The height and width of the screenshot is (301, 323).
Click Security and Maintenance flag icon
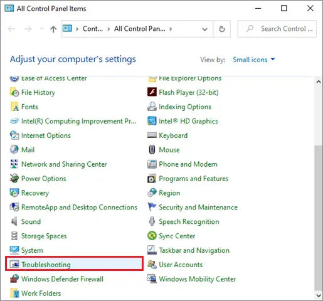pyautogui.click(x=152, y=207)
